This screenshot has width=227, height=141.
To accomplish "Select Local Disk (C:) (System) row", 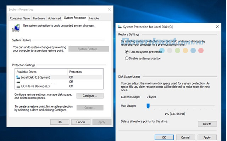I will tap(59, 77).
